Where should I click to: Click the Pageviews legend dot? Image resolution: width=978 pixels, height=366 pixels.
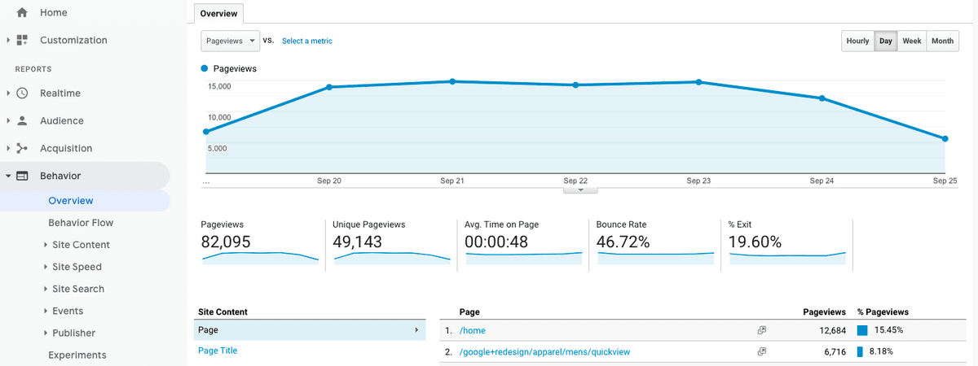point(204,69)
